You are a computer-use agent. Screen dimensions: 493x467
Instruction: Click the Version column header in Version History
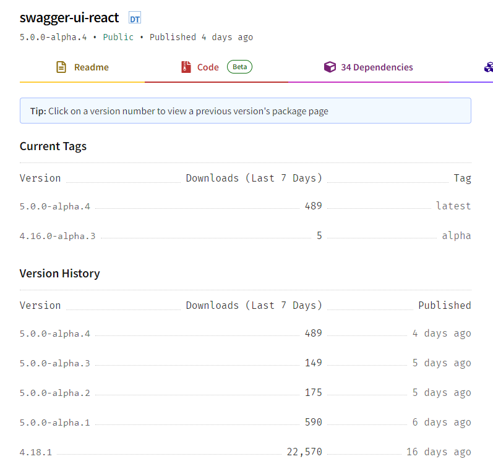[x=40, y=306]
